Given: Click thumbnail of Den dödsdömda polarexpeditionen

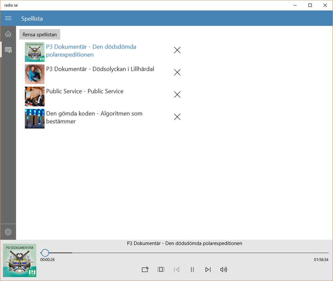Looking at the screenshot, I should coord(35,52).
